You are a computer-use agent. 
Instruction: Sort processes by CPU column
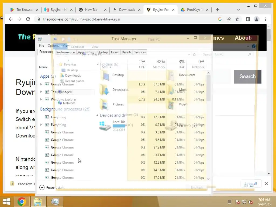coord(137,64)
